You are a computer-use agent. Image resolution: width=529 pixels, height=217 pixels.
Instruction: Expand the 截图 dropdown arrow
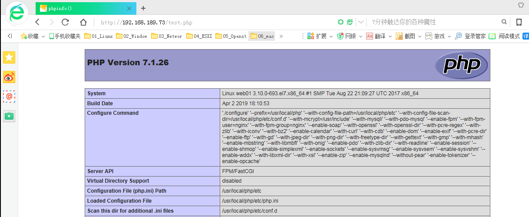[420, 37]
